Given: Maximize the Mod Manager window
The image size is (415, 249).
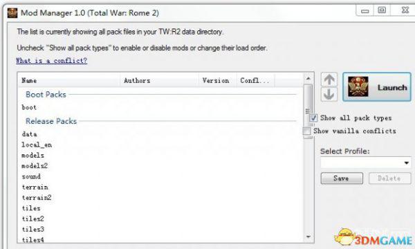Looking at the screenshot, I should (x=382, y=10).
